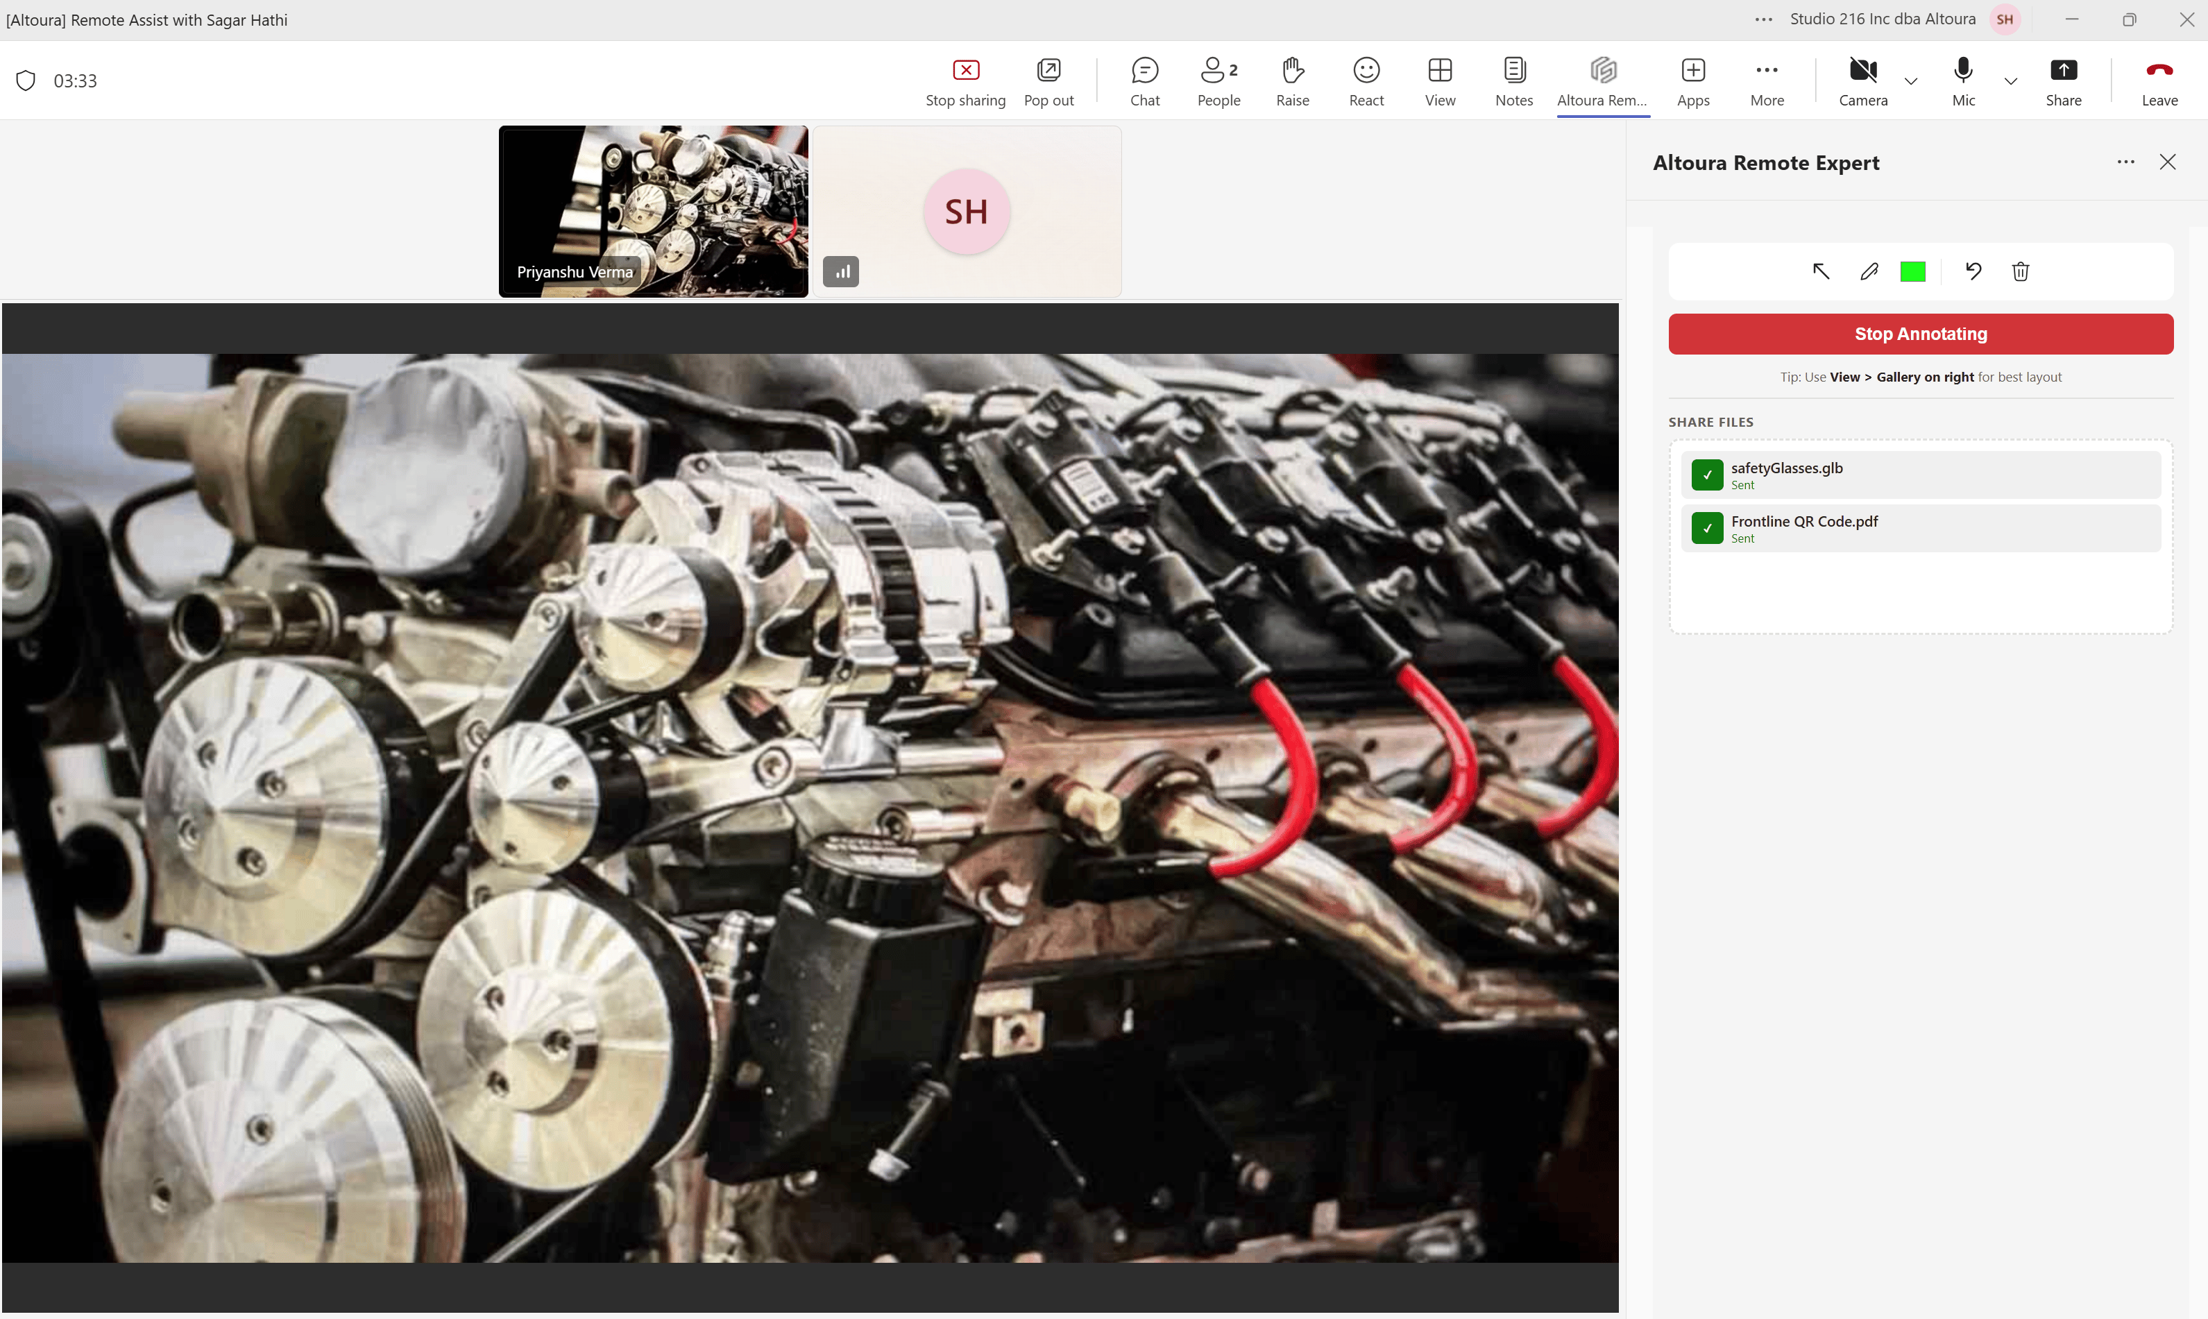Open Altoura Remote Expert panel options
The height and width of the screenshot is (1319, 2208).
click(2125, 162)
